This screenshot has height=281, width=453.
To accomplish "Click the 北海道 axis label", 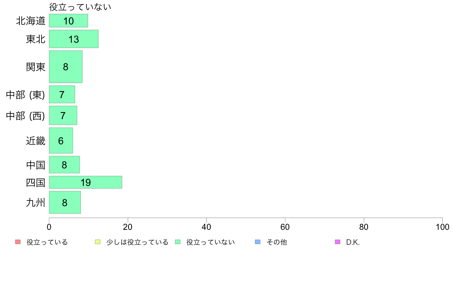I will click(x=31, y=21).
